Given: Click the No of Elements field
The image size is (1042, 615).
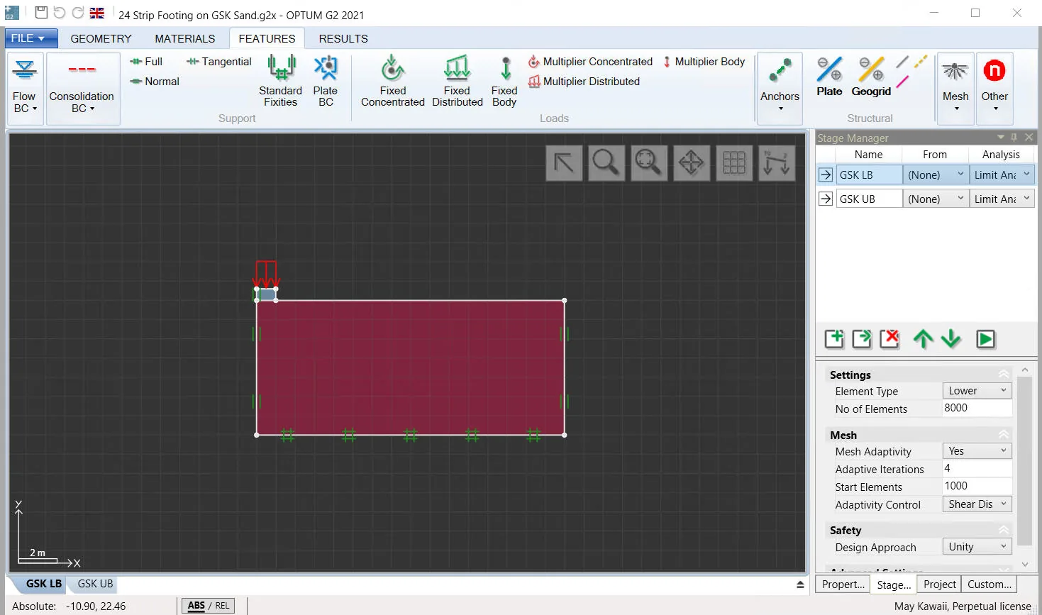Looking at the screenshot, I should pyautogui.click(x=976, y=408).
